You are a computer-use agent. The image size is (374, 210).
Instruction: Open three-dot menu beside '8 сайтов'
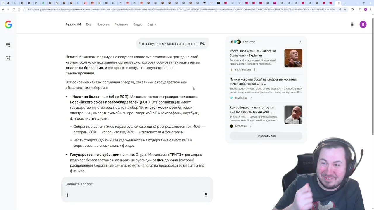click(300, 42)
